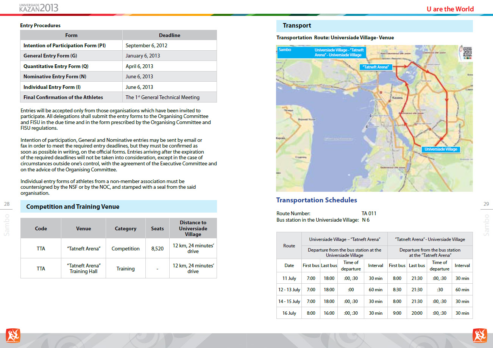The image size is (493, 348).
Task: Click the "Route" header cell in schedule
Action: [289, 246]
